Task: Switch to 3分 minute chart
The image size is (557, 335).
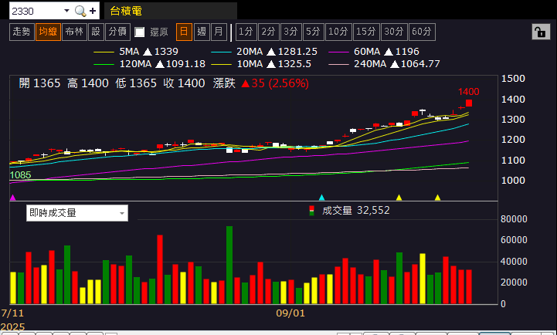Action: [x=290, y=32]
